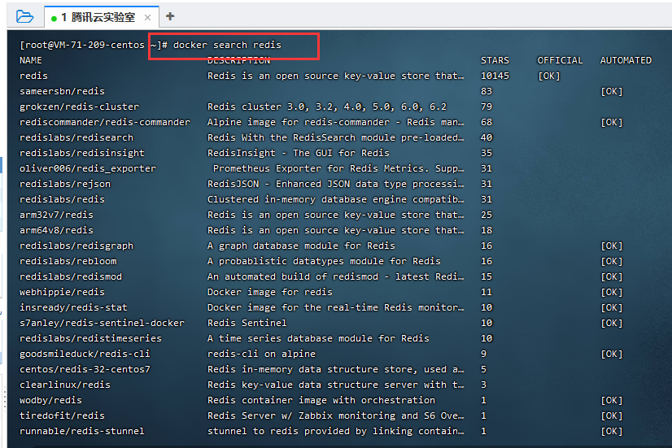This screenshot has width=672, height=448.
Task: Select centos/redis-32-centos7 image name
Action: (85, 369)
